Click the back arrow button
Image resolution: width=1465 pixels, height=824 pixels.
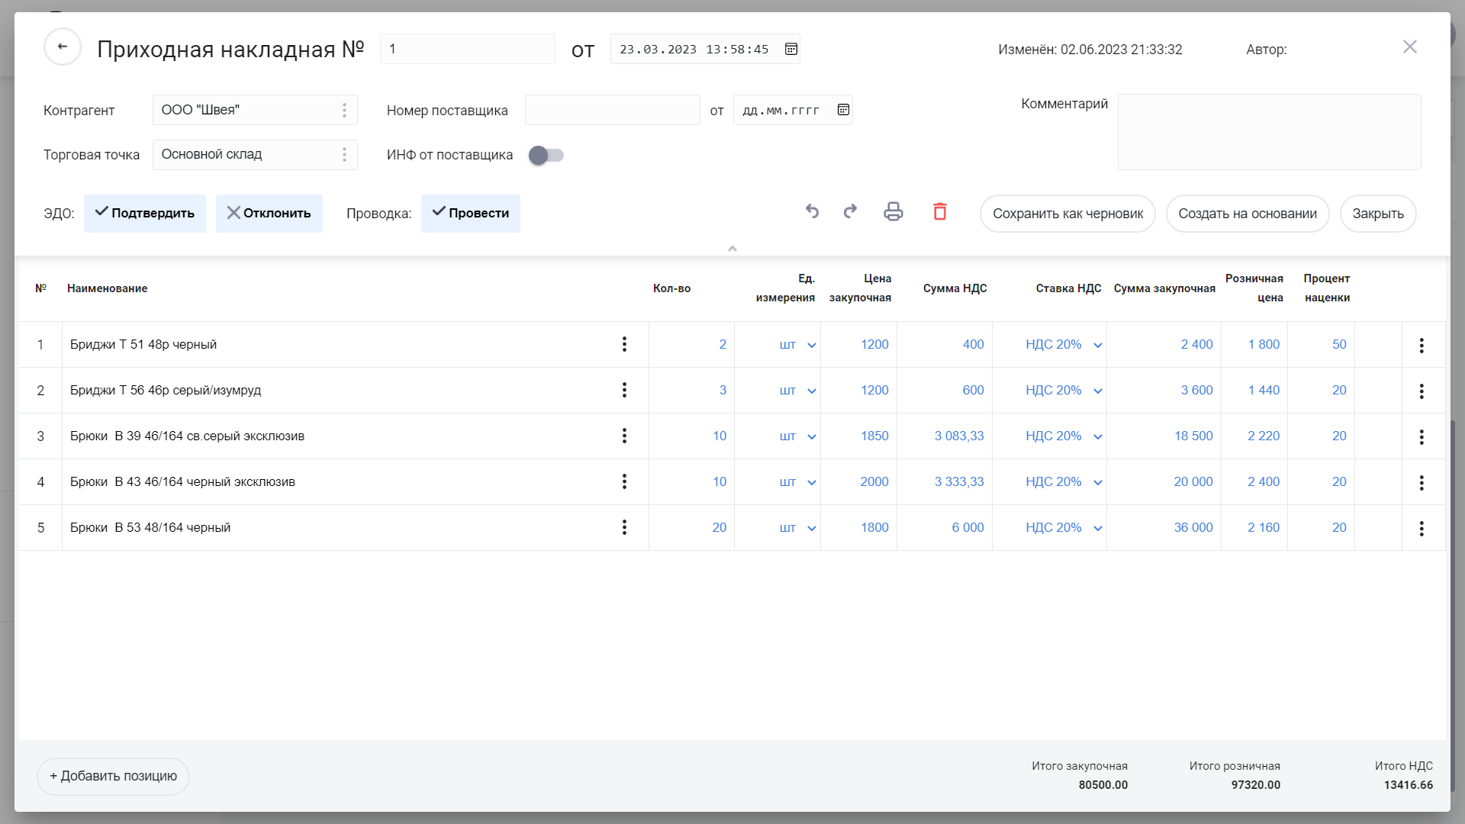click(63, 47)
